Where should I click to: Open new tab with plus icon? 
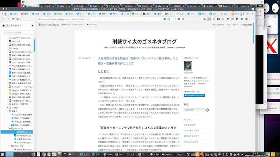(248, 14)
